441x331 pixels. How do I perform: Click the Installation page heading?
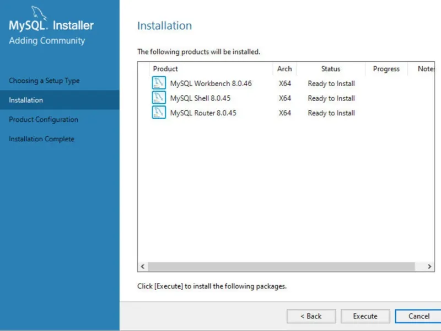click(x=164, y=25)
